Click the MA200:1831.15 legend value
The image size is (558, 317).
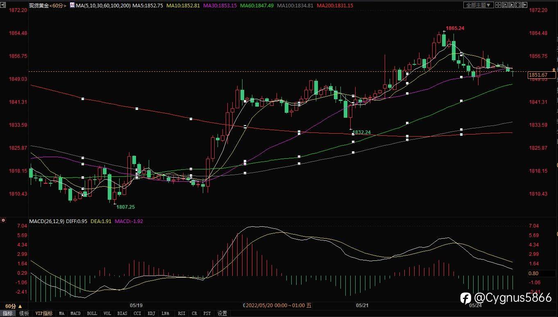pyautogui.click(x=335, y=6)
